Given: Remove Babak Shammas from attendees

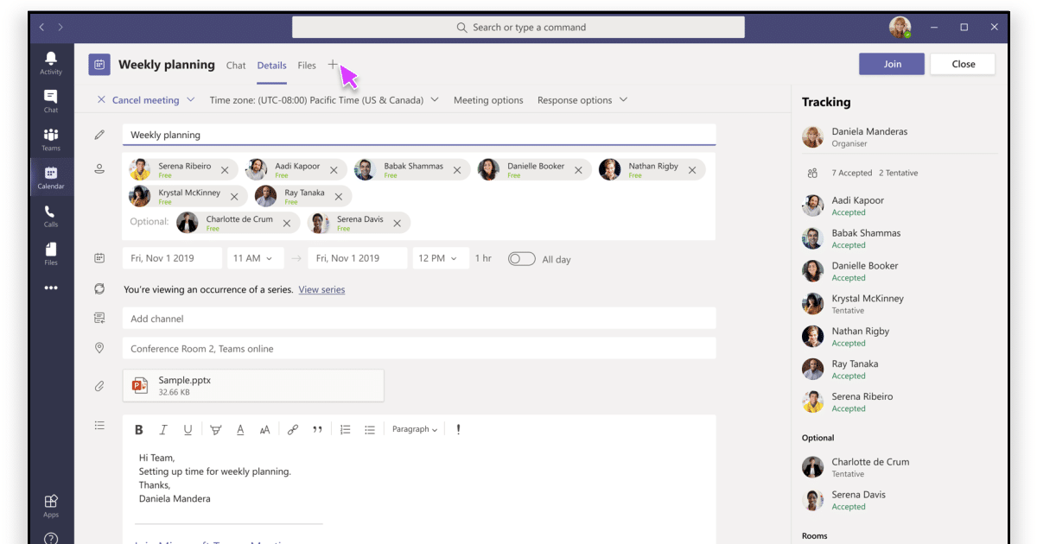Looking at the screenshot, I should click(457, 171).
